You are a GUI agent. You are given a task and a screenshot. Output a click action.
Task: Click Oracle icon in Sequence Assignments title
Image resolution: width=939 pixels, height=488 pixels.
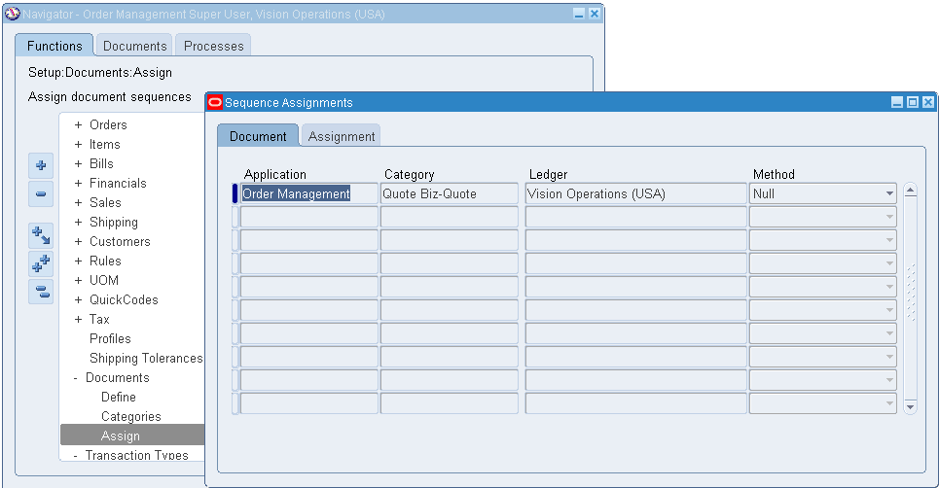[x=214, y=102]
